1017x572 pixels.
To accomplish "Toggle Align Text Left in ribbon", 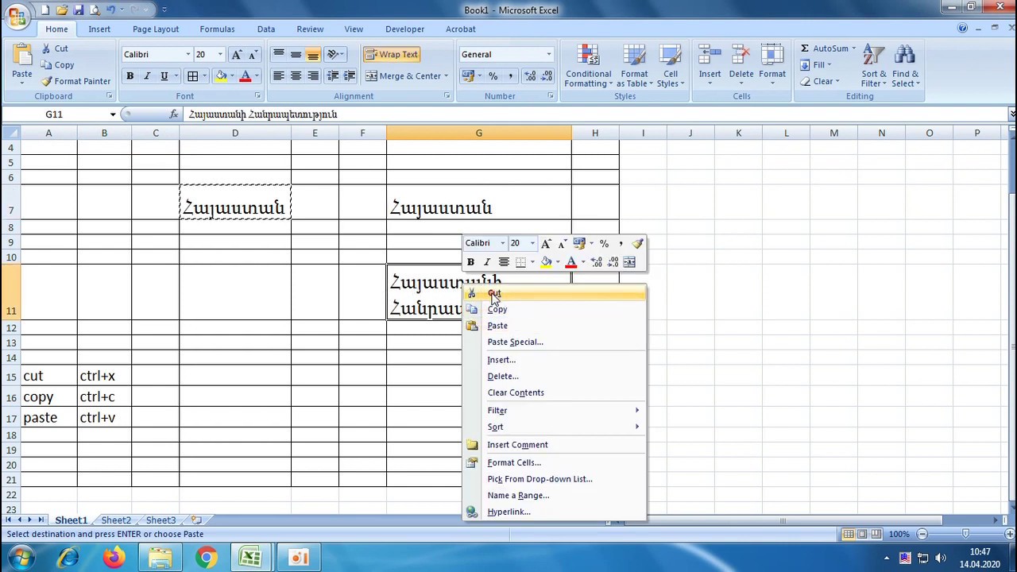I will [278, 76].
